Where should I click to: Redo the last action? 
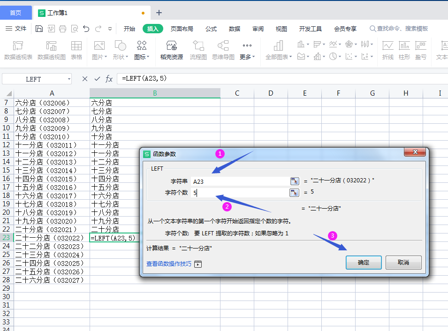click(x=99, y=29)
